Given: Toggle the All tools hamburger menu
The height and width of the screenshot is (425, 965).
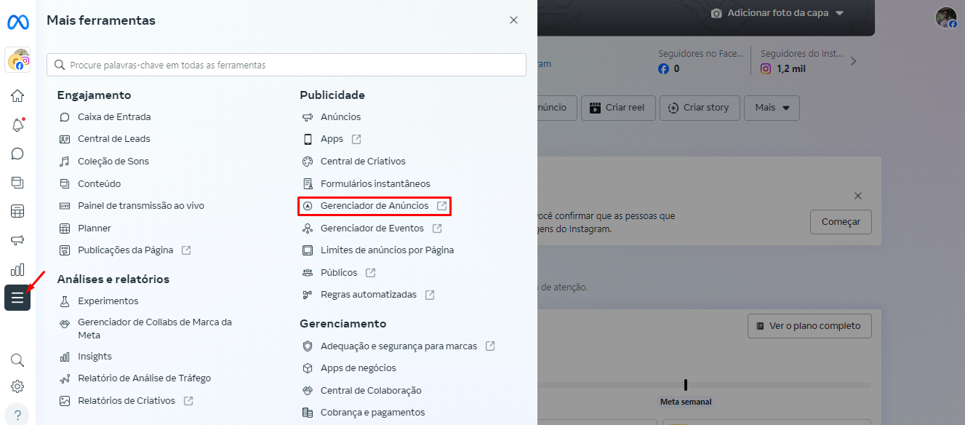Looking at the screenshot, I should pos(17,298).
